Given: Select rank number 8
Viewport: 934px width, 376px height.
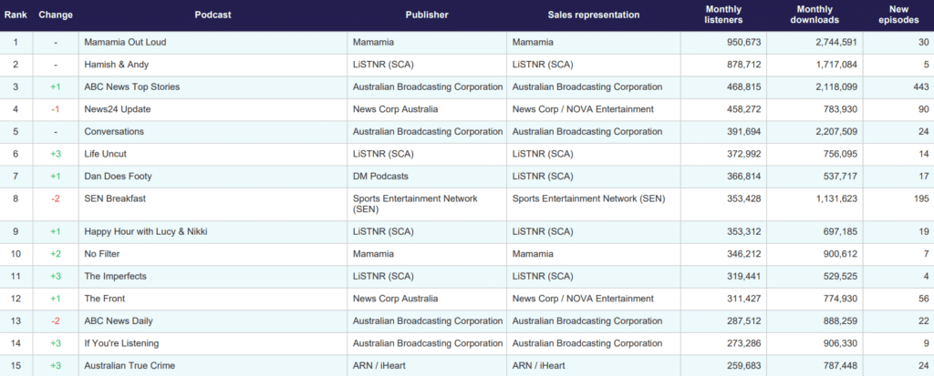Looking at the screenshot, I should (16, 198).
